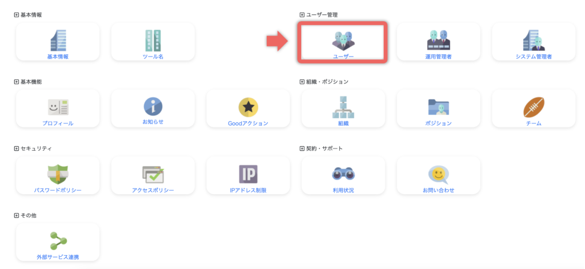Click the 利用状況 binoculars icon

coord(343,174)
